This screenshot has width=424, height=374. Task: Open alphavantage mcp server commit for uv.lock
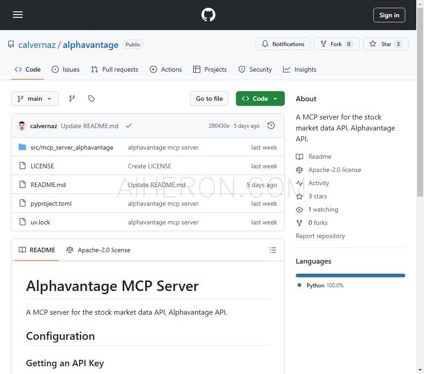tap(163, 222)
